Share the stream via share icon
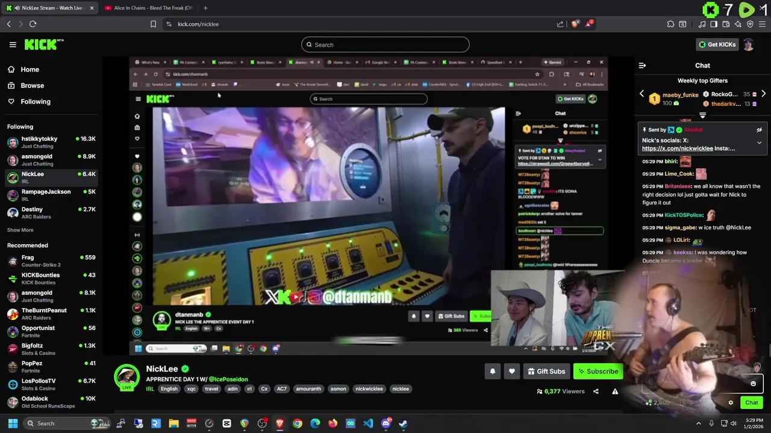This screenshot has width=771, height=433. click(x=596, y=392)
